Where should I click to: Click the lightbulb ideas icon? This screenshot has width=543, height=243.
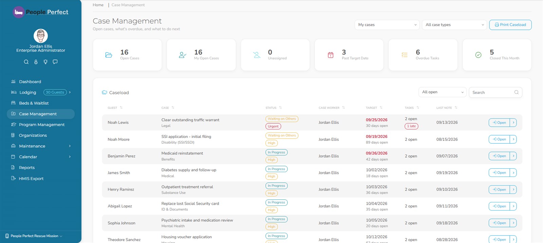pos(45,62)
